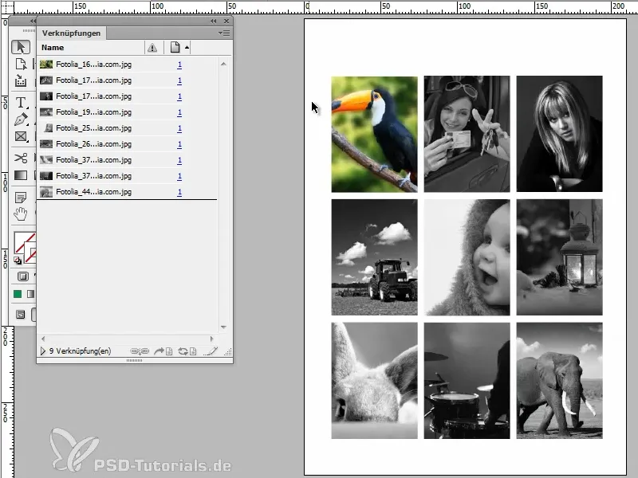Click the links list scroll-up arrow
Viewport: 638px width, 478px height.
pyautogui.click(x=223, y=64)
